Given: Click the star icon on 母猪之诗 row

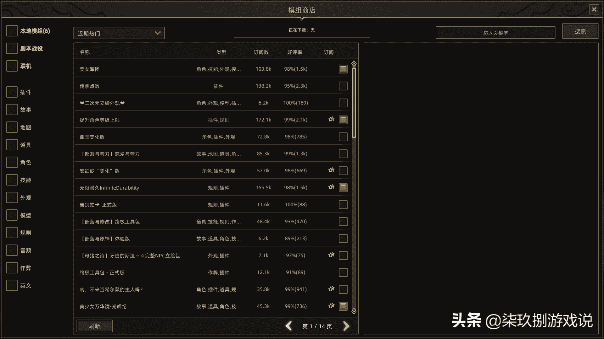Looking at the screenshot, I should (331, 255).
